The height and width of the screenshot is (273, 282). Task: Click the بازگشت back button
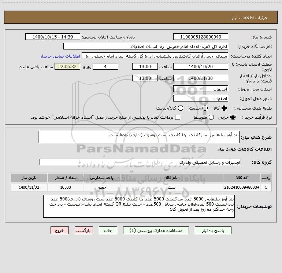(x=84, y=230)
